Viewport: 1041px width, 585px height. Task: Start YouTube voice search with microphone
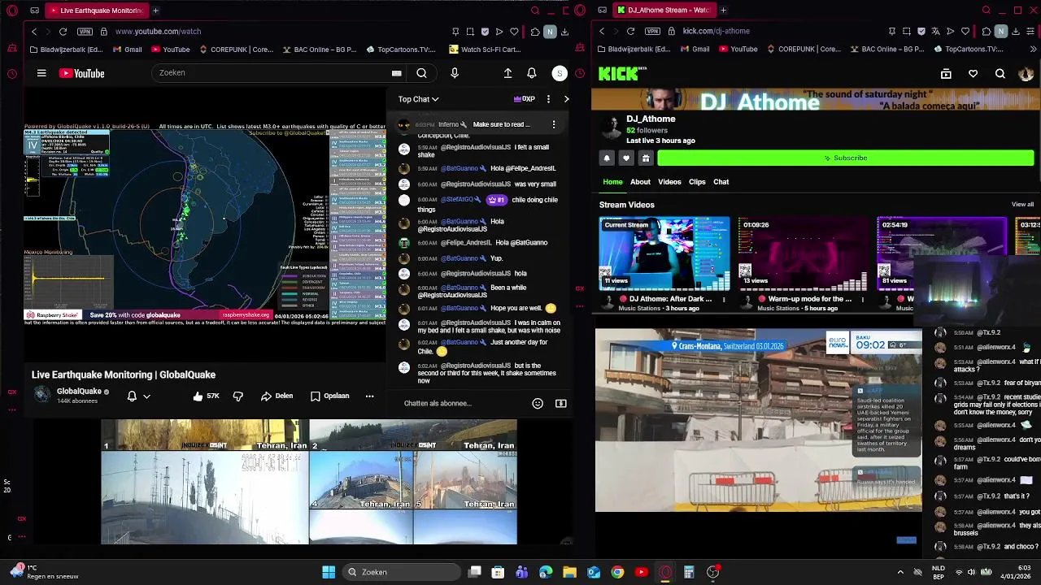tap(455, 73)
